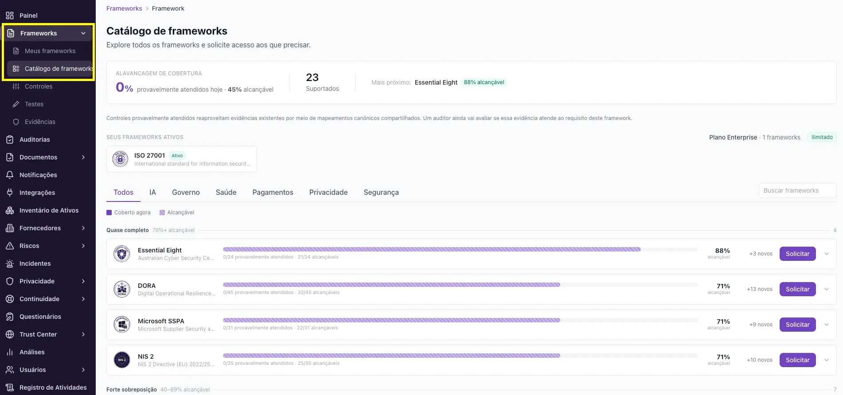The image size is (843, 395).
Task: Click Solicitar for DORA
Action: click(x=797, y=289)
